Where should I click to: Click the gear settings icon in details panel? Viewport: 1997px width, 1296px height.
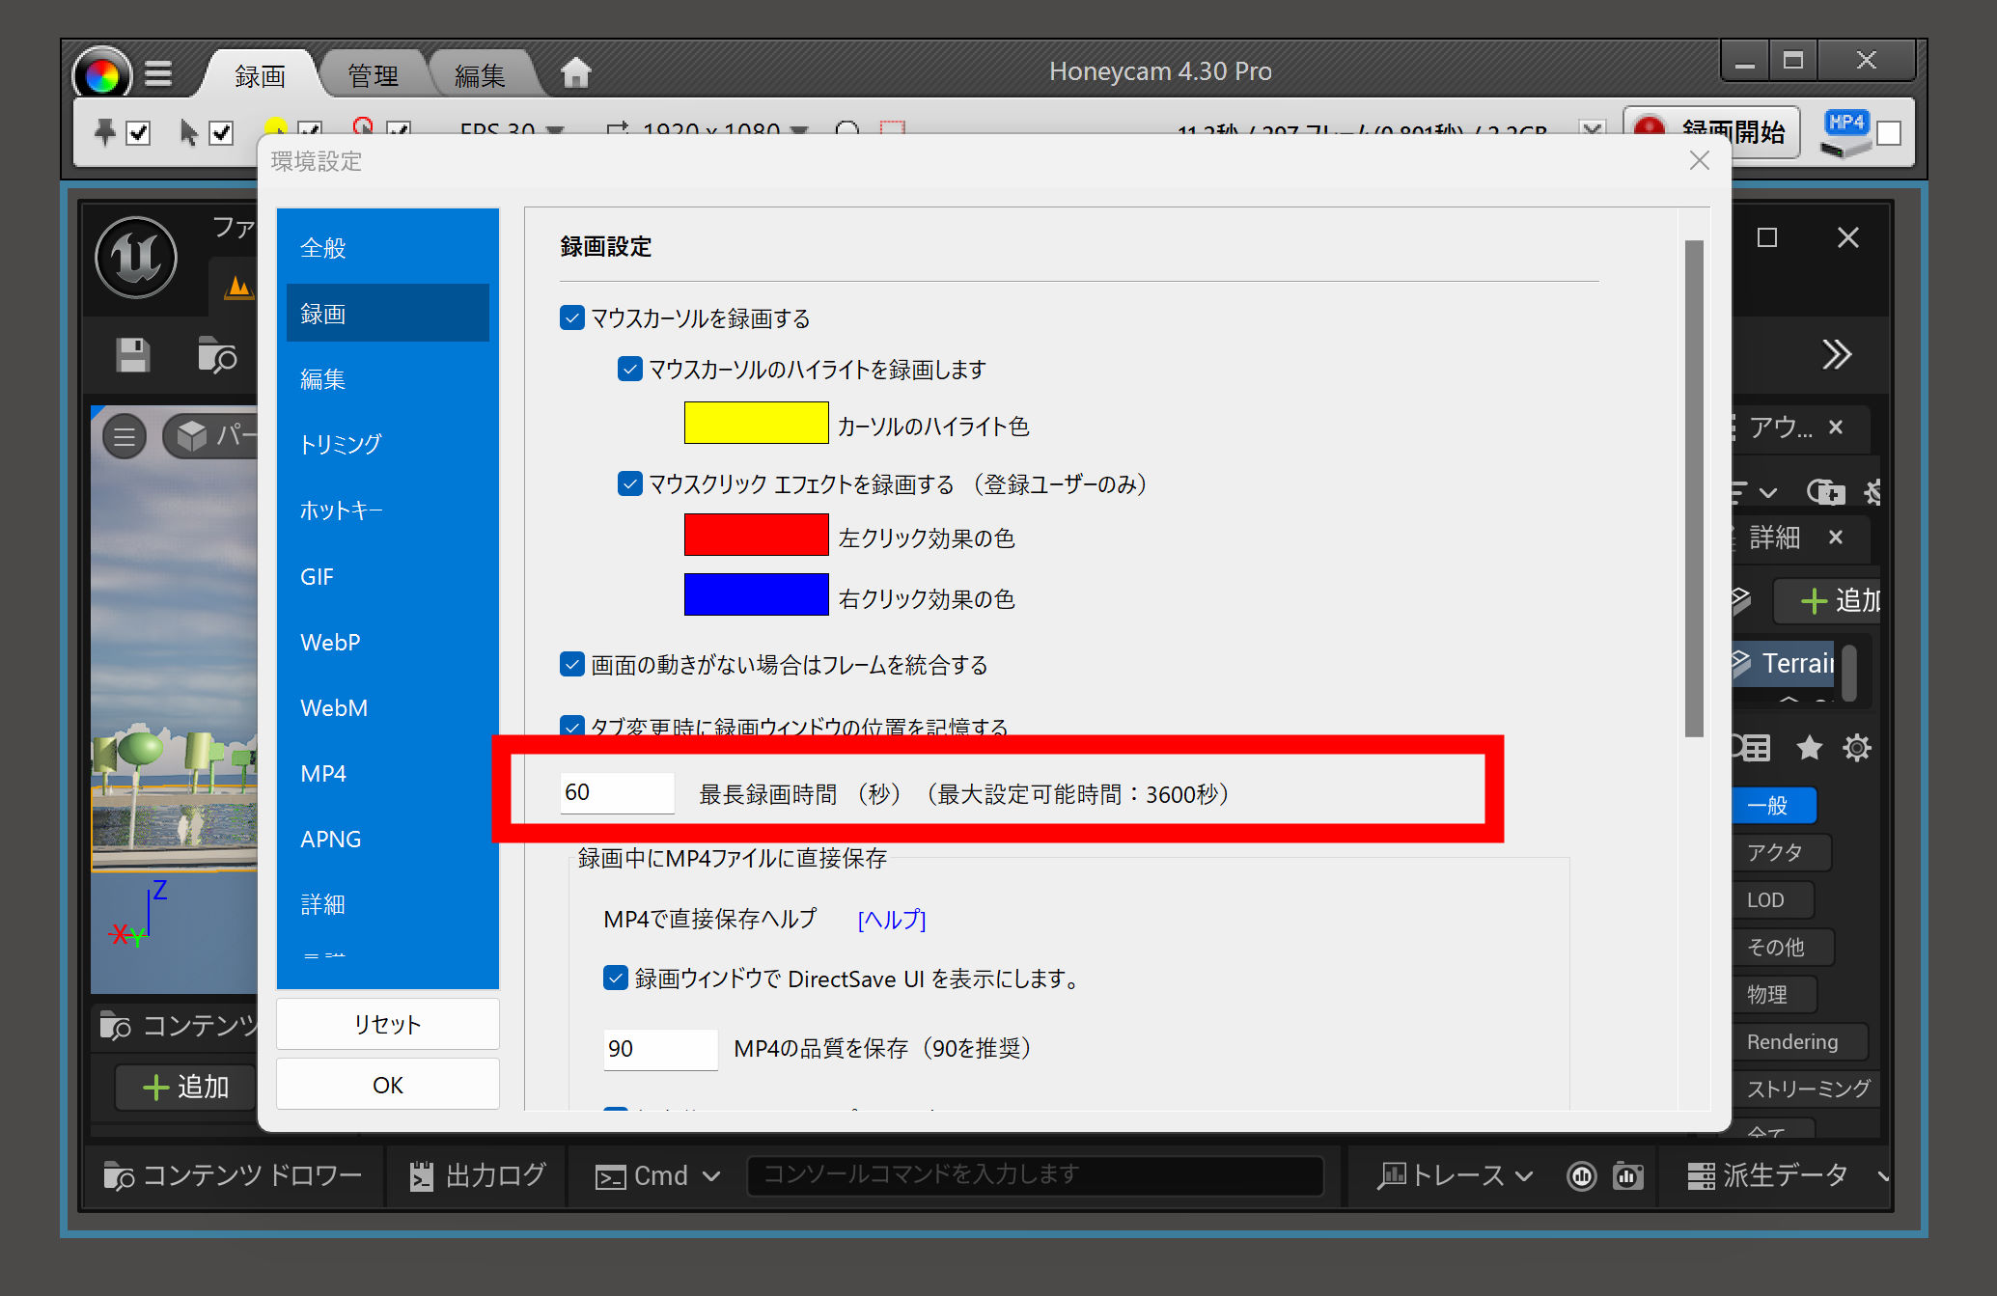click(x=1856, y=748)
